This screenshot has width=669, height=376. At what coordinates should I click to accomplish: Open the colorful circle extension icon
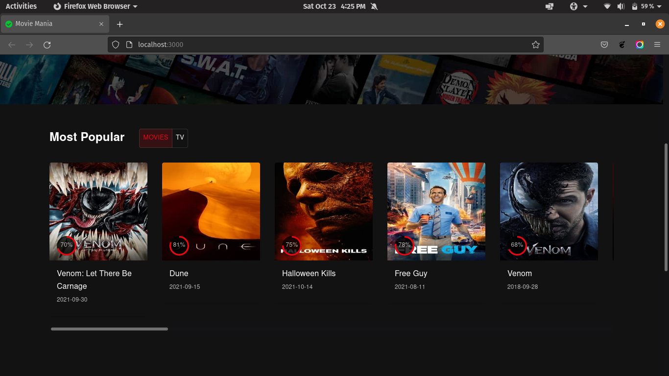tap(640, 45)
